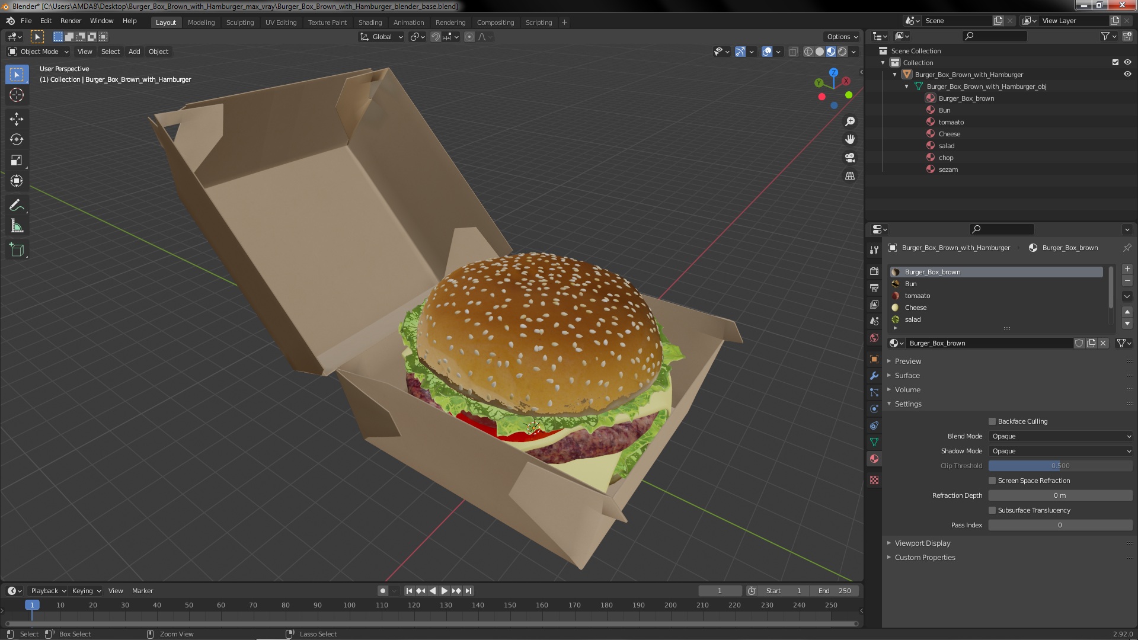
Task: Expand the Preview panel
Action: 908,361
